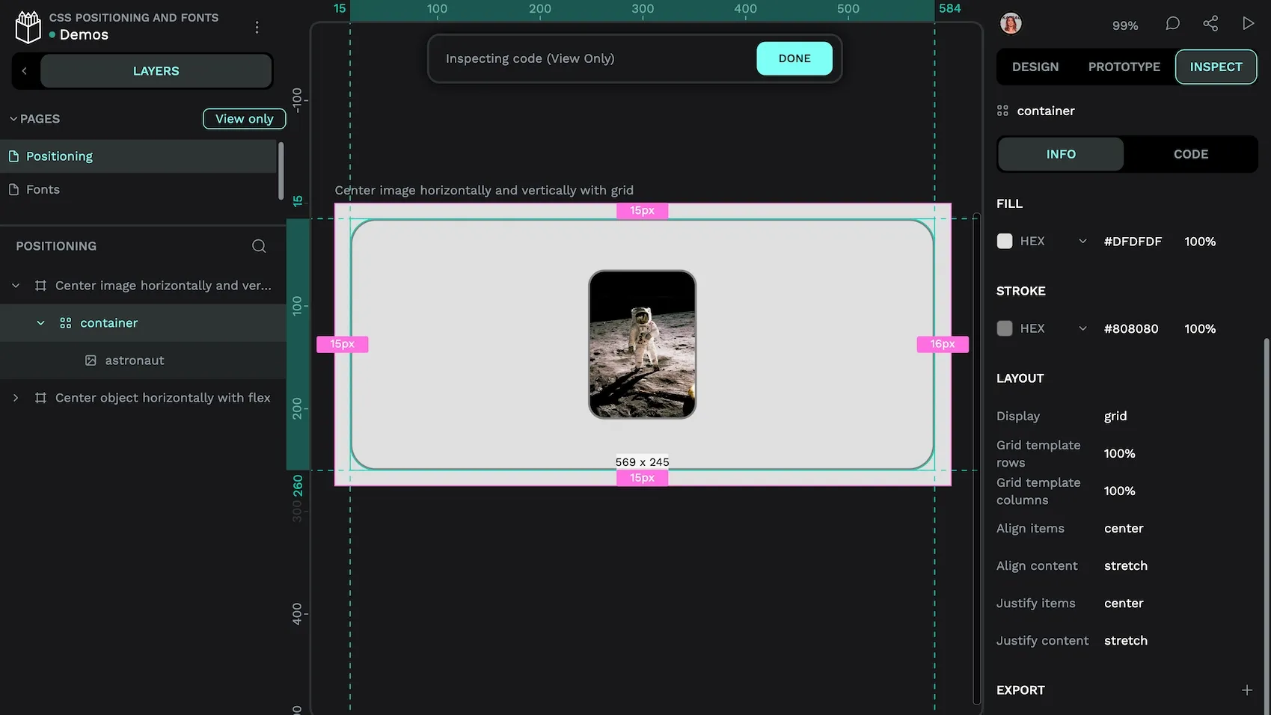Click the user avatar in the header

[1011, 23]
